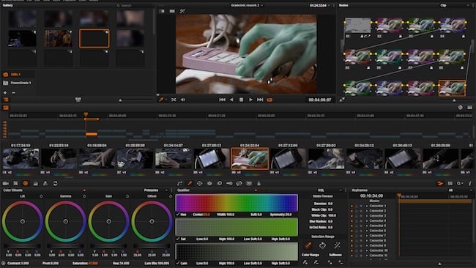The image size is (476, 268).
Task: Open the Primaries mode dropdown
Action: [156, 190]
